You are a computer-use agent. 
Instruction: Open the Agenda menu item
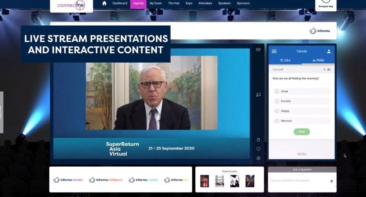click(x=138, y=3)
